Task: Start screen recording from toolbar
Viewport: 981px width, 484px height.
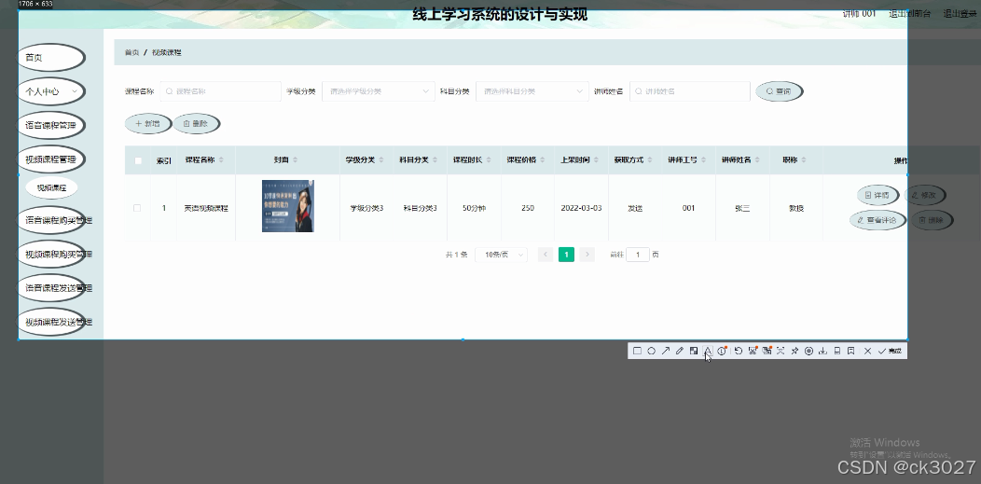Action: tap(808, 351)
